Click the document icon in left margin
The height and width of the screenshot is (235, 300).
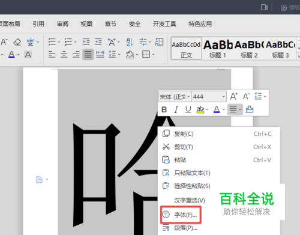point(39,179)
